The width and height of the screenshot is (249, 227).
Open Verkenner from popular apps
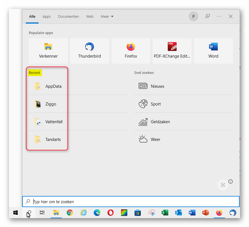click(x=48, y=51)
